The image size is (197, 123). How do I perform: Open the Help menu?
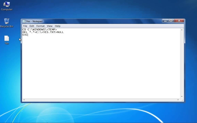[57, 26]
